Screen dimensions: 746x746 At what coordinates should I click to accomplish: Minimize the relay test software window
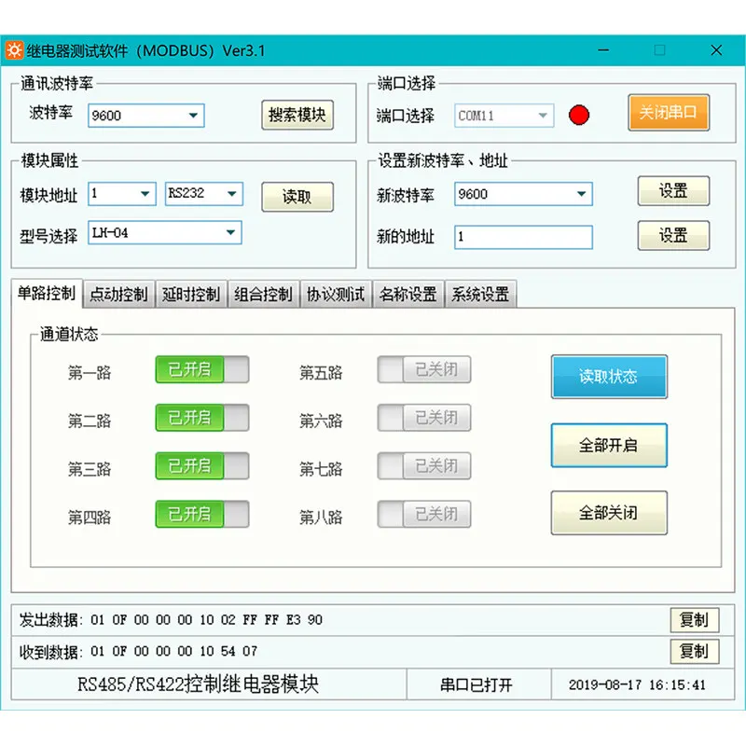[603, 50]
